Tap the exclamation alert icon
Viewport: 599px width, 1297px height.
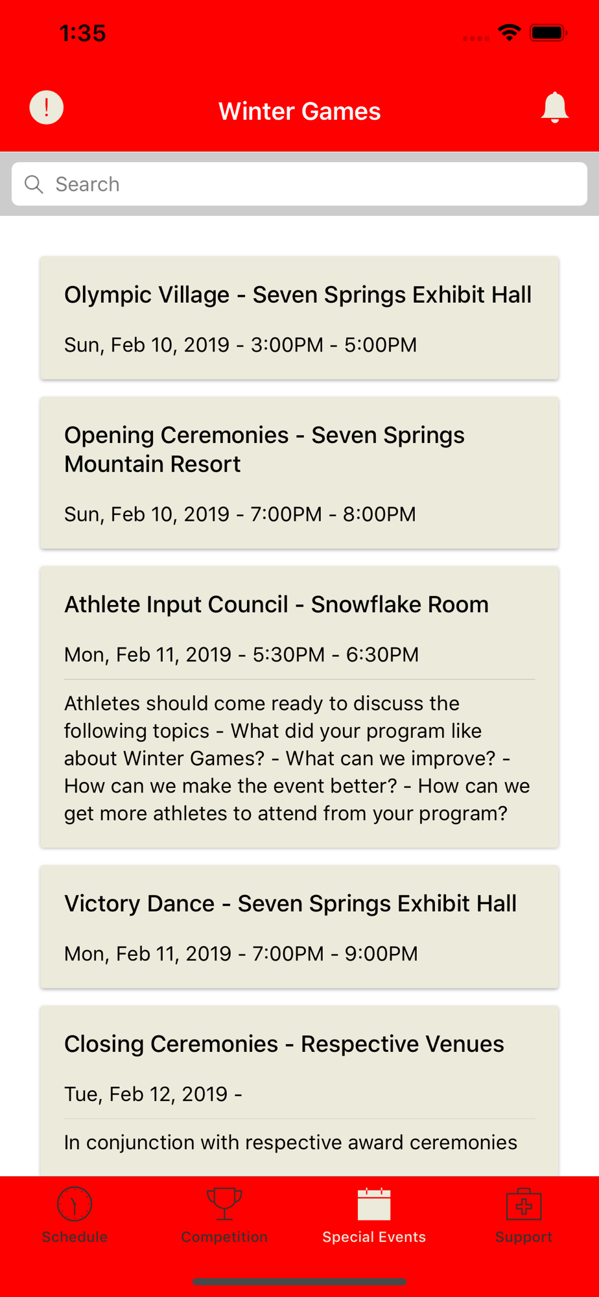(x=47, y=107)
